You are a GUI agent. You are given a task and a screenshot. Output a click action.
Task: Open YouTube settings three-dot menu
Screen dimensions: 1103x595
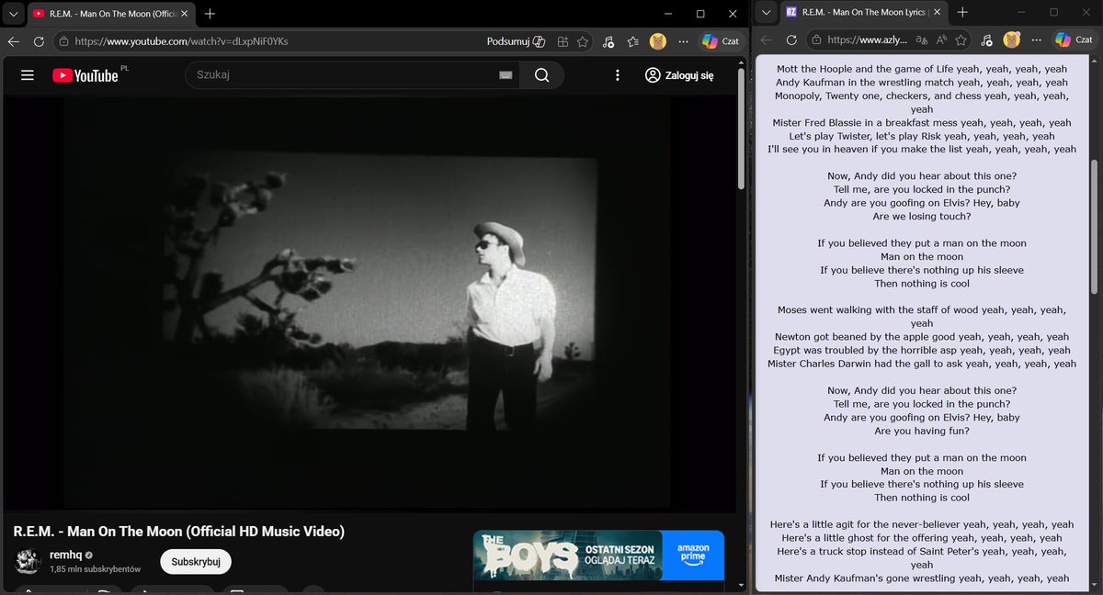tap(617, 75)
